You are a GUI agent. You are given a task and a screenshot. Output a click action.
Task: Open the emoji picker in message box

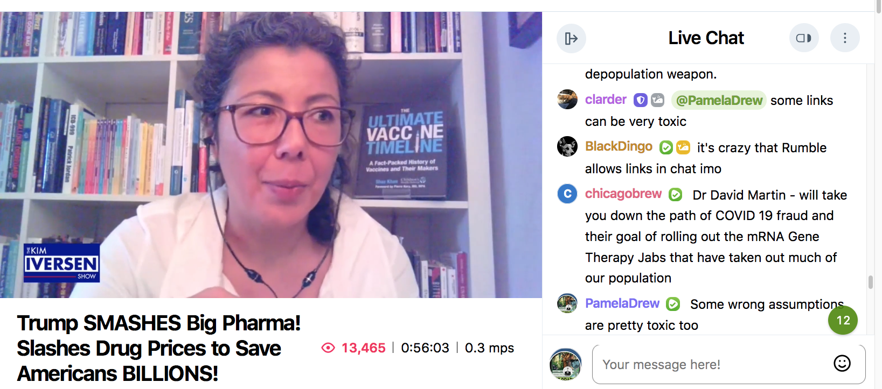pos(842,364)
